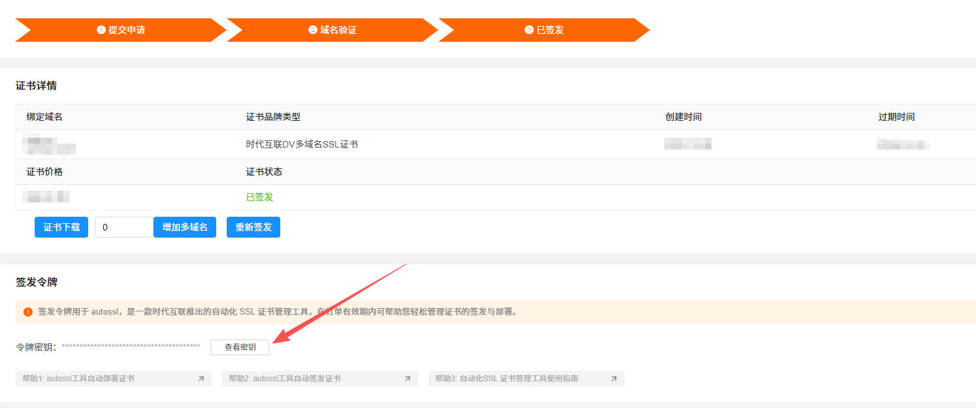
Task: Click the orange warning icon in notice bar
Action: [x=28, y=312]
